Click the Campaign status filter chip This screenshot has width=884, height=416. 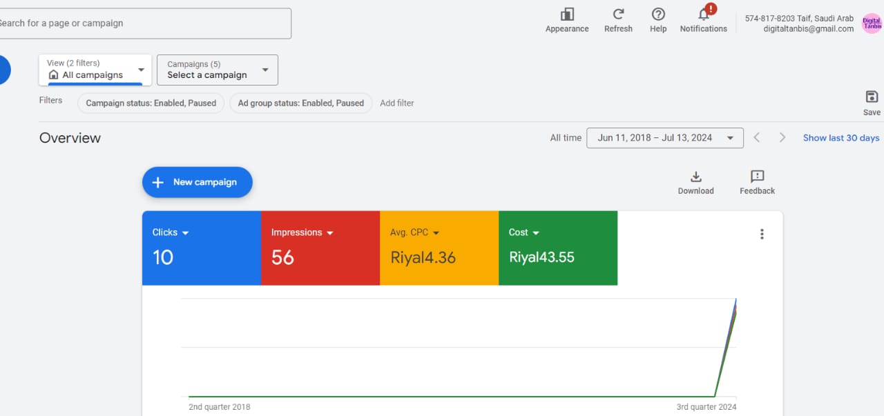point(151,103)
